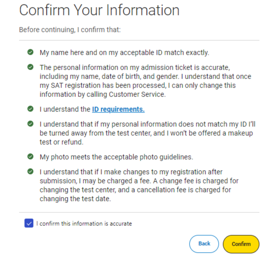The height and width of the screenshot is (261, 275).
Task: Click the 'I understand the' text before the link
Action: tap(65, 109)
